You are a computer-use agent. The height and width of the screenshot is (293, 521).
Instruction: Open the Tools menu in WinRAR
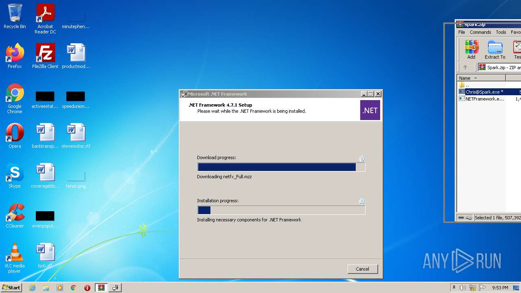pos(501,32)
